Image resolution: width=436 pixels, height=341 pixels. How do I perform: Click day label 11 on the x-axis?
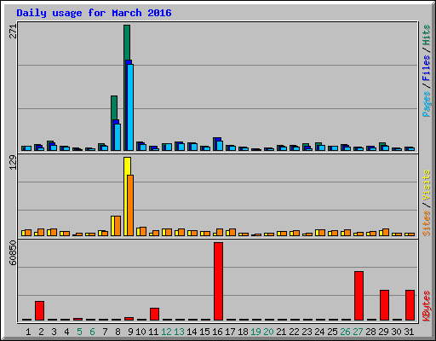pyautogui.click(x=153, y=332)
